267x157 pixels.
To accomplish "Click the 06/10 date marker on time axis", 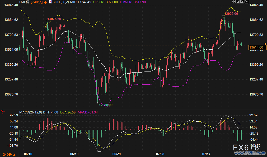I will [x=28, y=154].
